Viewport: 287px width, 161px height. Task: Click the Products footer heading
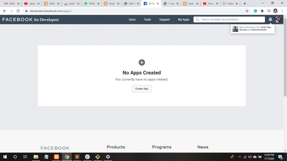(116, 147)
